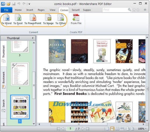This screenshot has height=132, width=150.
Task: Fit page width icon in status bar
Action: point(128,129)
